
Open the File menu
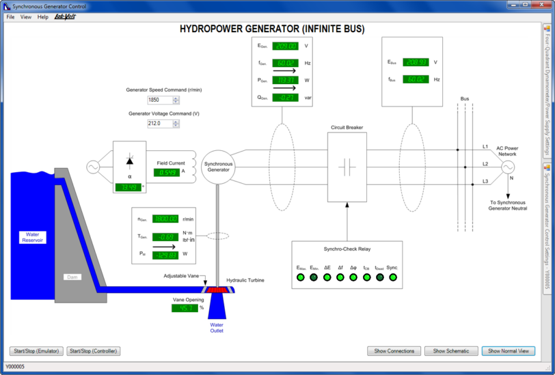click(x=10, y=17)
